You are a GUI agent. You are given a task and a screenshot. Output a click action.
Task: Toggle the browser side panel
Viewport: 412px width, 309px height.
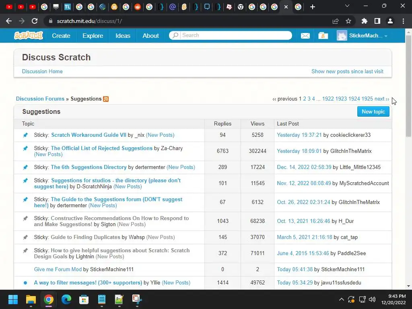coord(377,21)
